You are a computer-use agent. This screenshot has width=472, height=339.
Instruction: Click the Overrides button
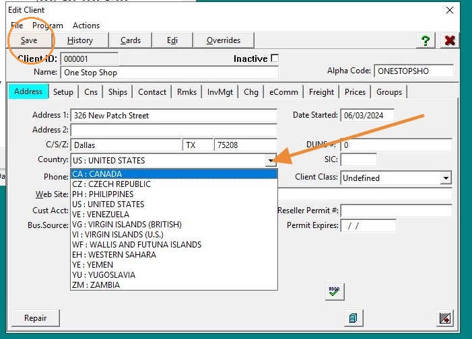(224, 40)
